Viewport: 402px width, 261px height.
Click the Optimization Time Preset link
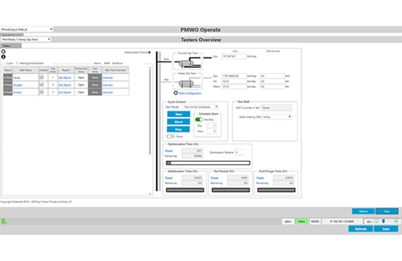(168, 150)
